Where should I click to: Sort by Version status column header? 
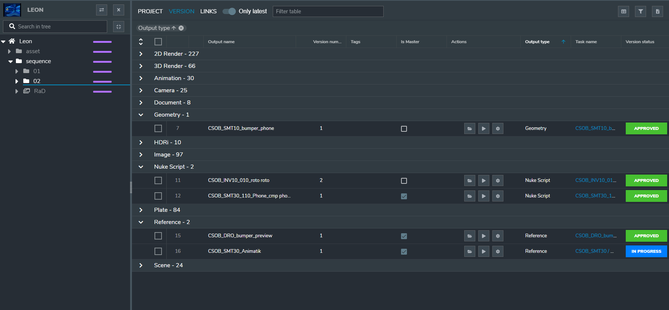(640, 42)
